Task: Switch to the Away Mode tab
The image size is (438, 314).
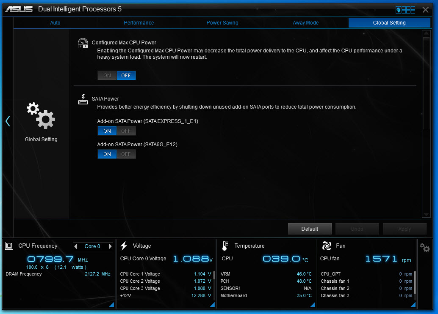Action: pos(305,23)
